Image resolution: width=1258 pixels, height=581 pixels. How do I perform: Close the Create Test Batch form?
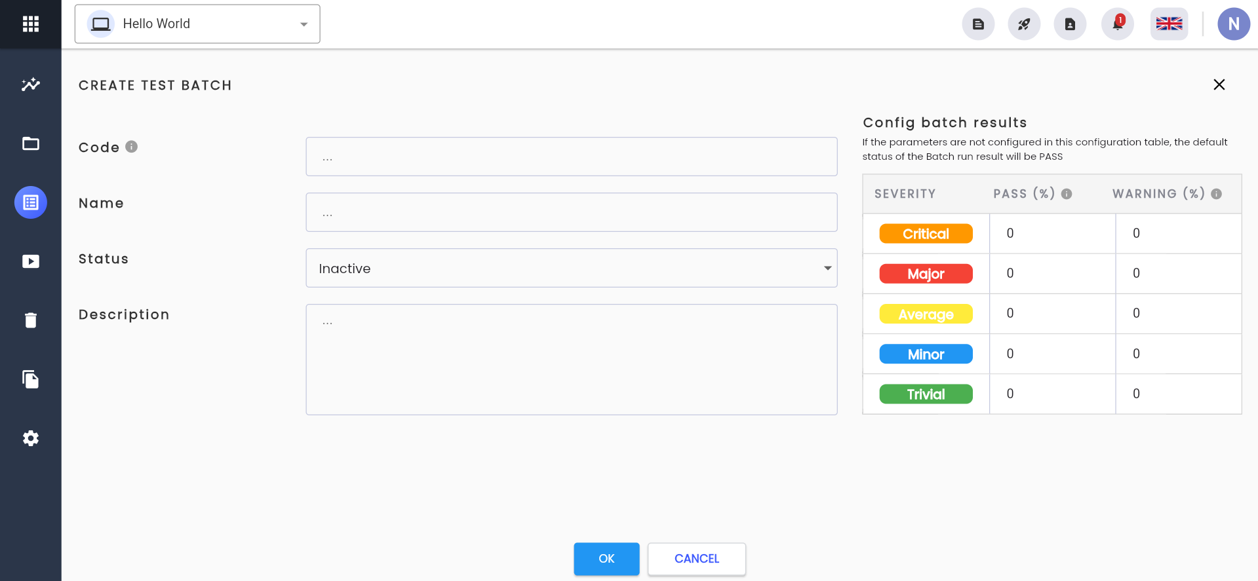click(x=1219, y=84)
